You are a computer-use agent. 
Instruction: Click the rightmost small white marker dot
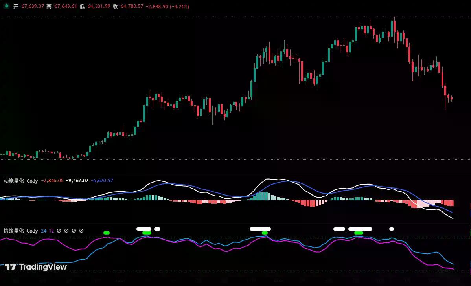[391, 228]
